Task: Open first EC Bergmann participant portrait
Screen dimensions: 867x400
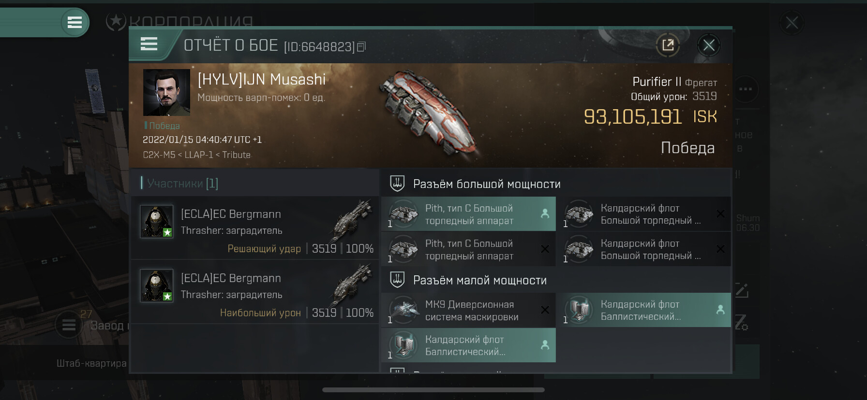Action: coord(156,221)
